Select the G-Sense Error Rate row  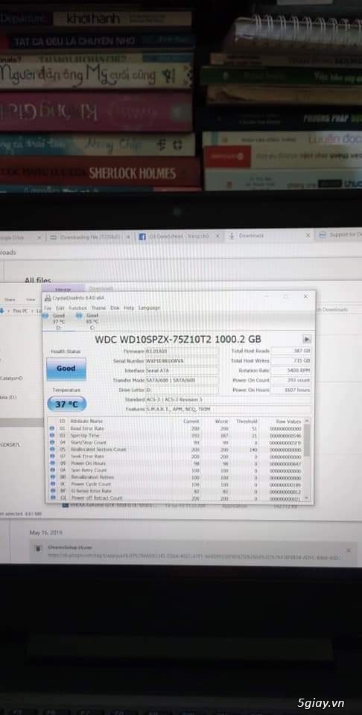176,491
